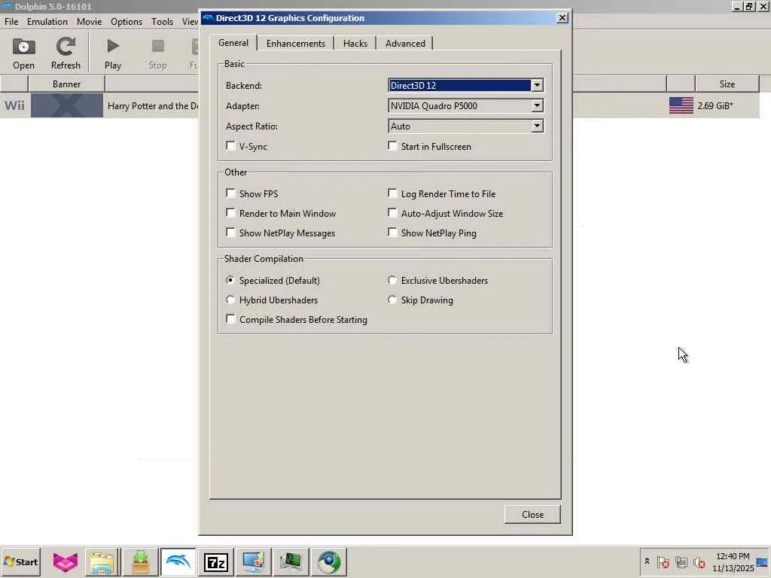Open the pink cat-face app on the taskbar

click(66, 561)
